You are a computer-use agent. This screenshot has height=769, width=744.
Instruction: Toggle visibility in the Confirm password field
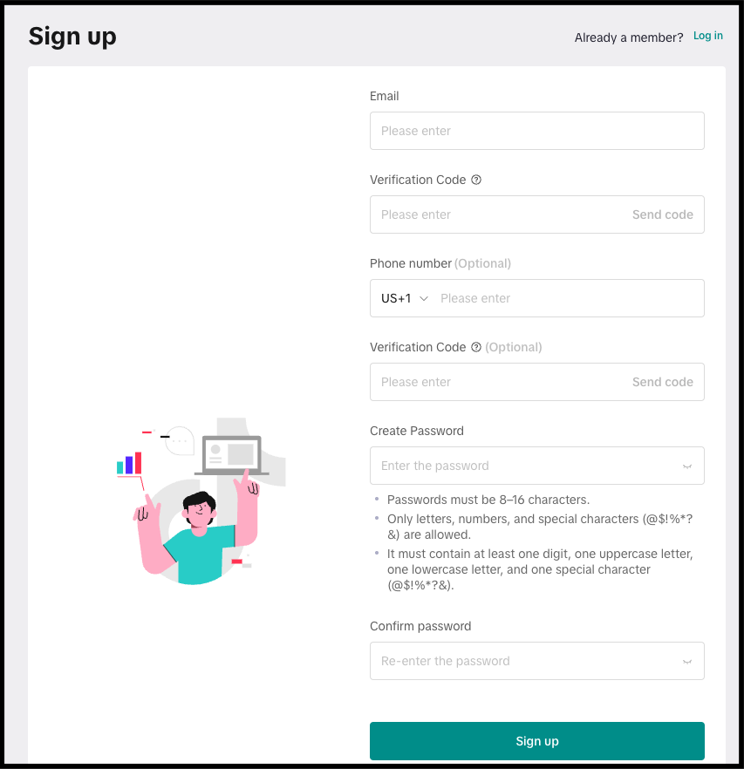coord(687,661)
